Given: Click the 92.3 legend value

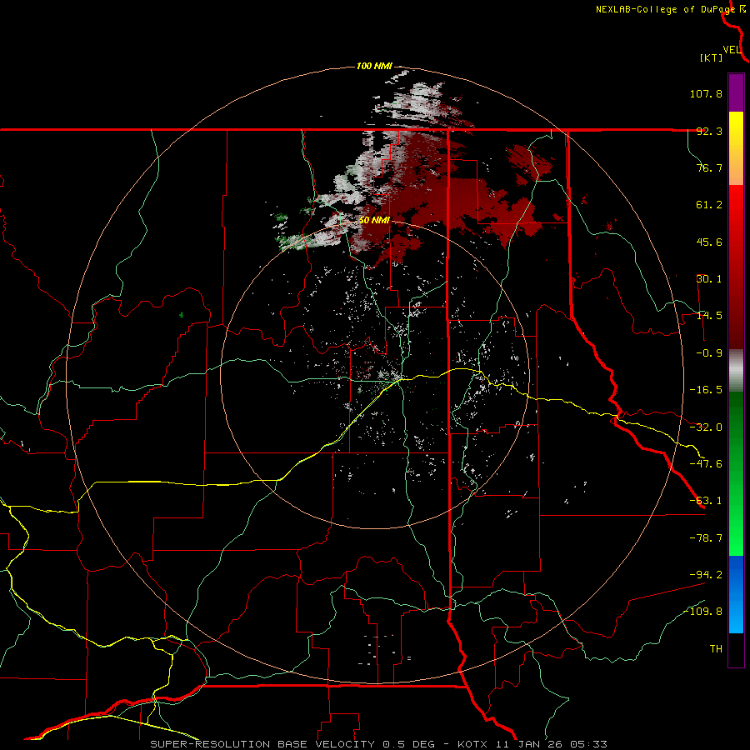Looking at the screenshot, I should click(709, 131).
